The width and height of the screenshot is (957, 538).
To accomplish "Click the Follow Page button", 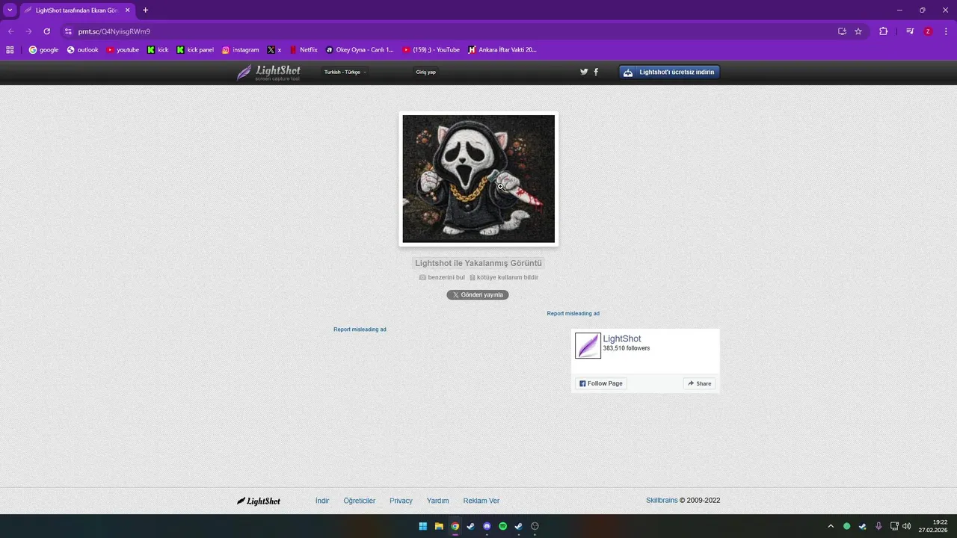I will 600,383.
